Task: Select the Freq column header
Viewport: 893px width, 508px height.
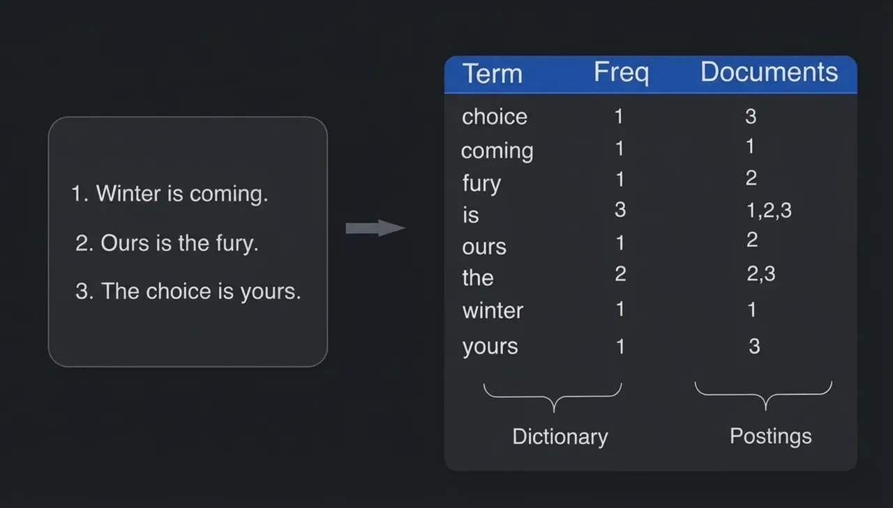Action: click(x=621, y=72)
